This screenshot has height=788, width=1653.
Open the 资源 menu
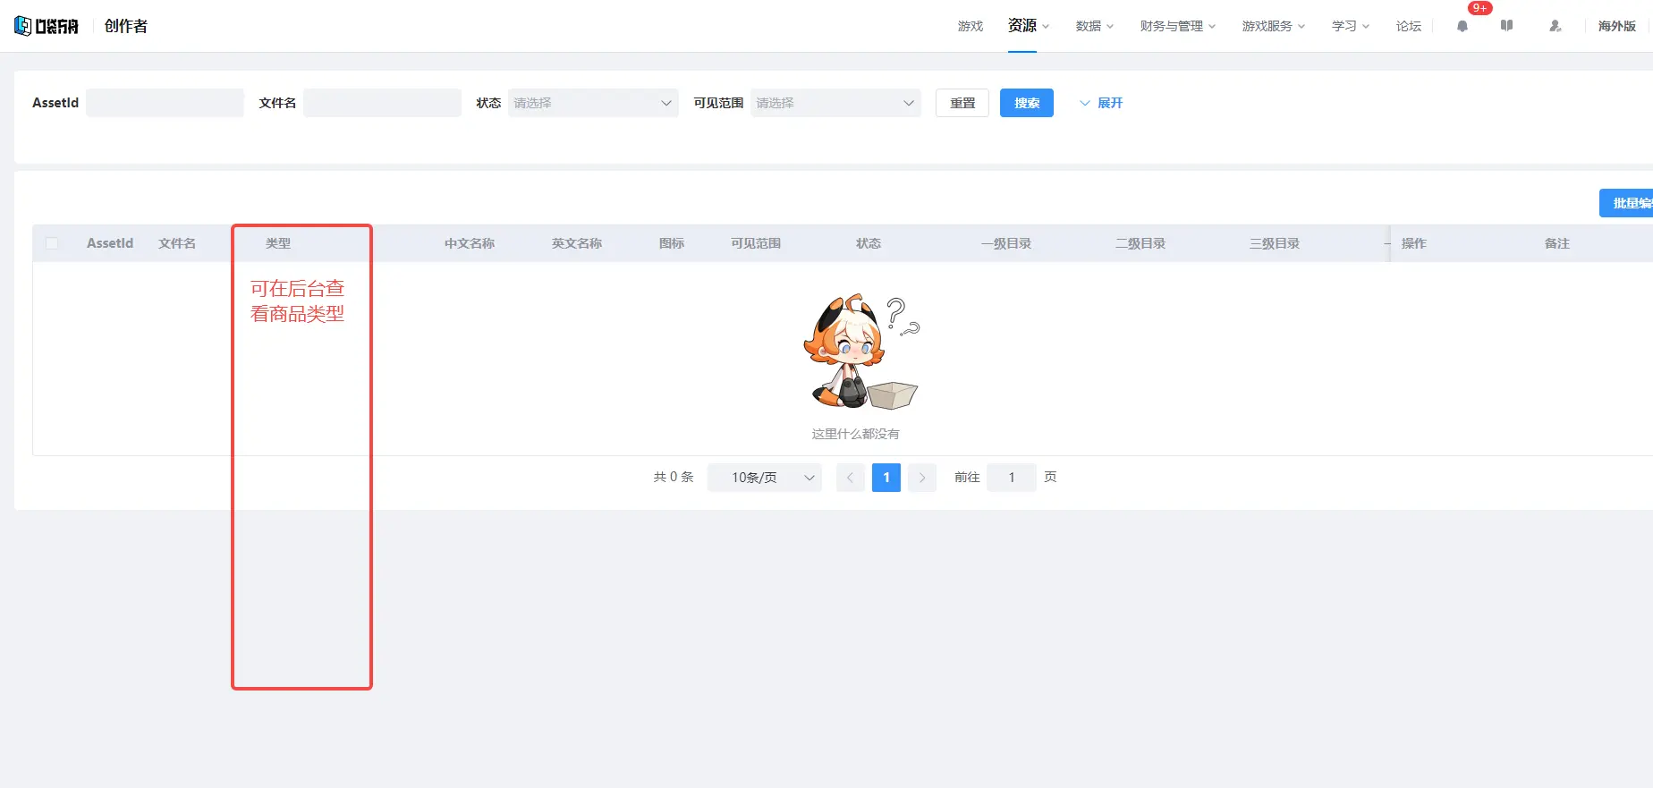[x=1028, y=26]
